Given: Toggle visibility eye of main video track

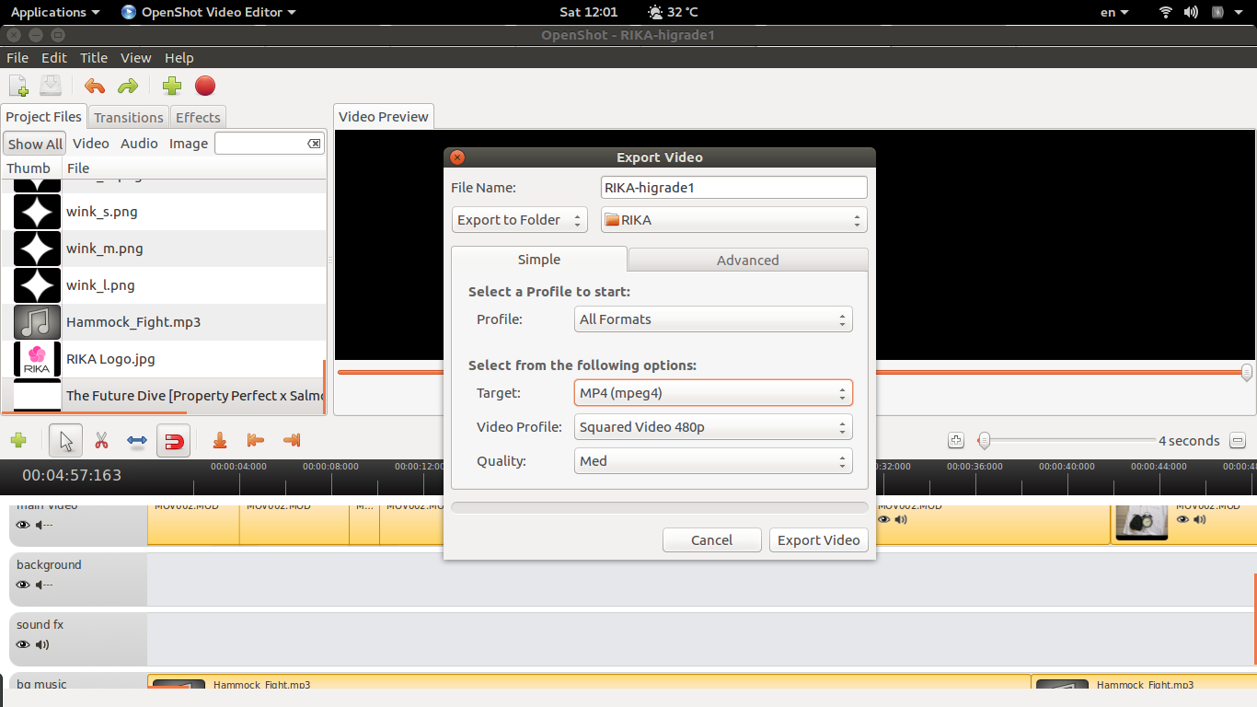Looking at the screenshot, I should [23, 525].
